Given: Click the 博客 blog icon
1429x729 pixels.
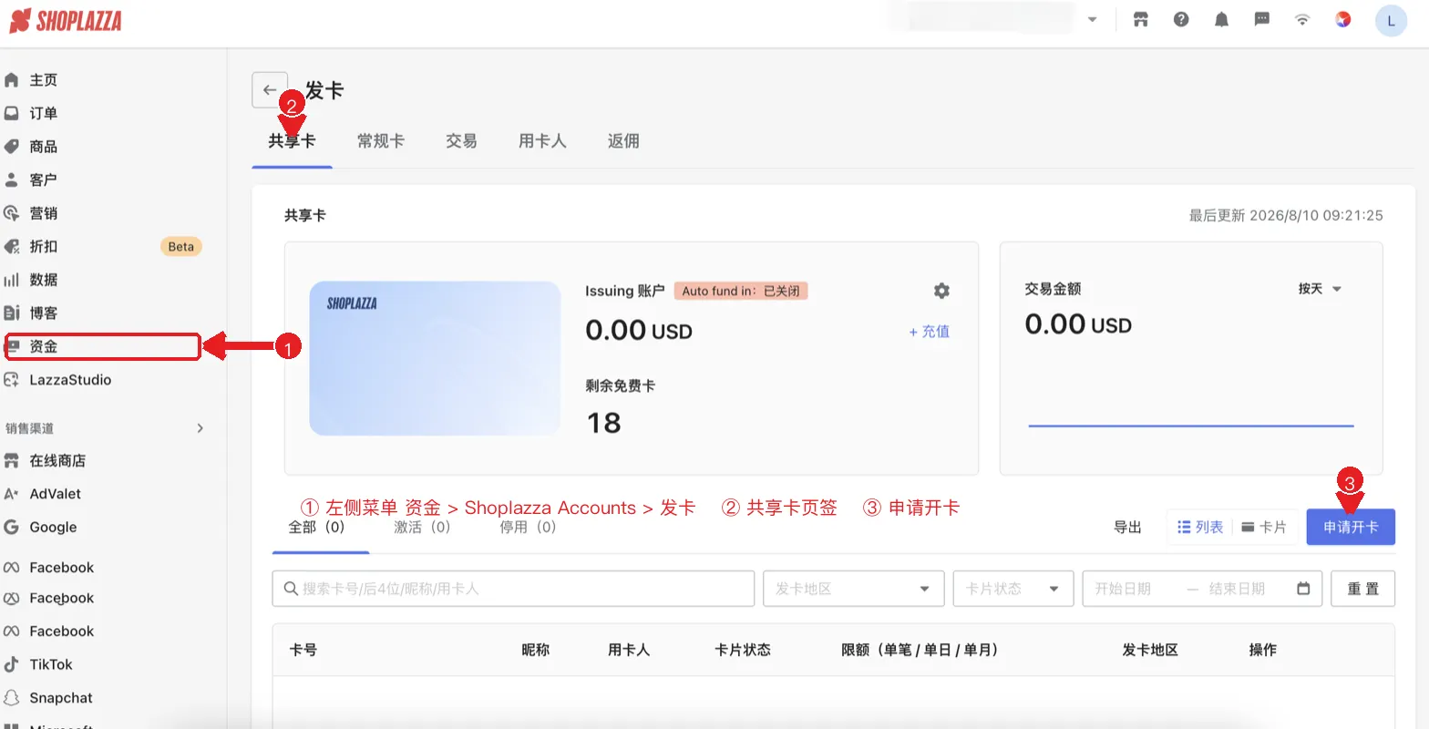Looking at the screenshot, I should pyautogui.click(x=12, y=313).
